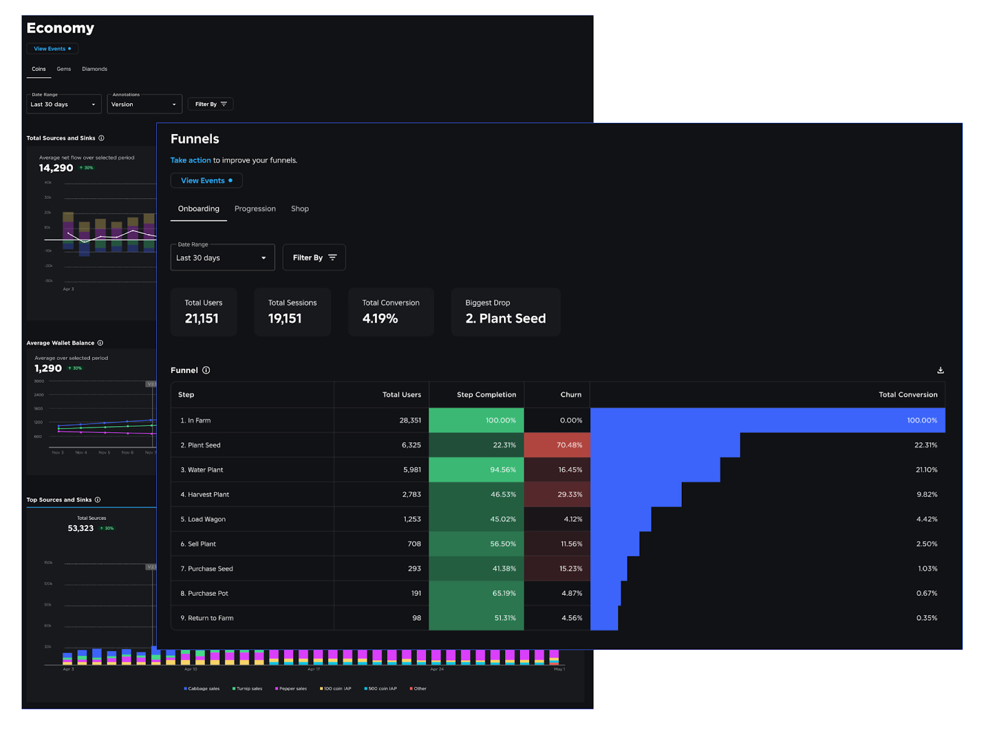
Task: Open the Economy panel Date Range dropdown
Action: pyautogui.click(x=64, y=104)
